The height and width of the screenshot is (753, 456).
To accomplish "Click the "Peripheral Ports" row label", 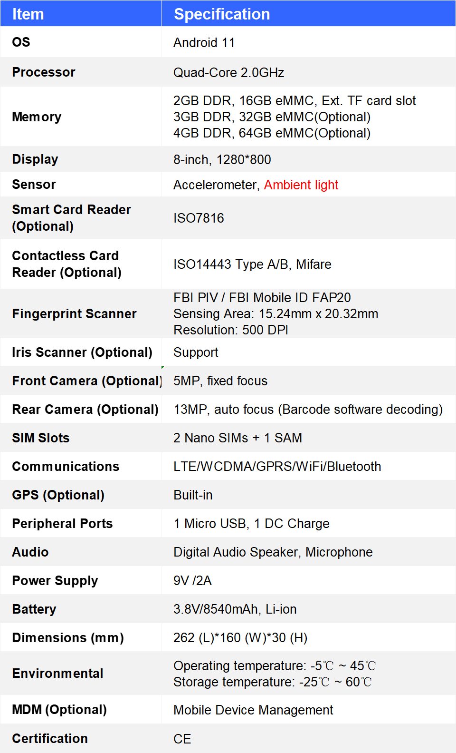I will (x=62, y=524).
